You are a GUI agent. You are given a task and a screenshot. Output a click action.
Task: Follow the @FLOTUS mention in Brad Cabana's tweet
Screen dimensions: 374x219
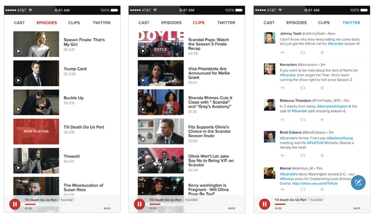pyautogui.click(x=316, y=143)
